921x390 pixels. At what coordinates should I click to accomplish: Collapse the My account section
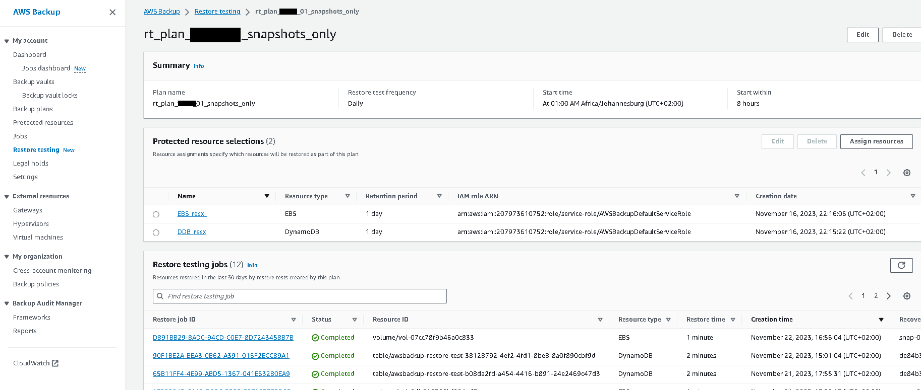7,41
